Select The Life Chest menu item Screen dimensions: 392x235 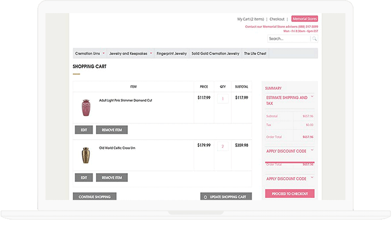pos(255,54)
